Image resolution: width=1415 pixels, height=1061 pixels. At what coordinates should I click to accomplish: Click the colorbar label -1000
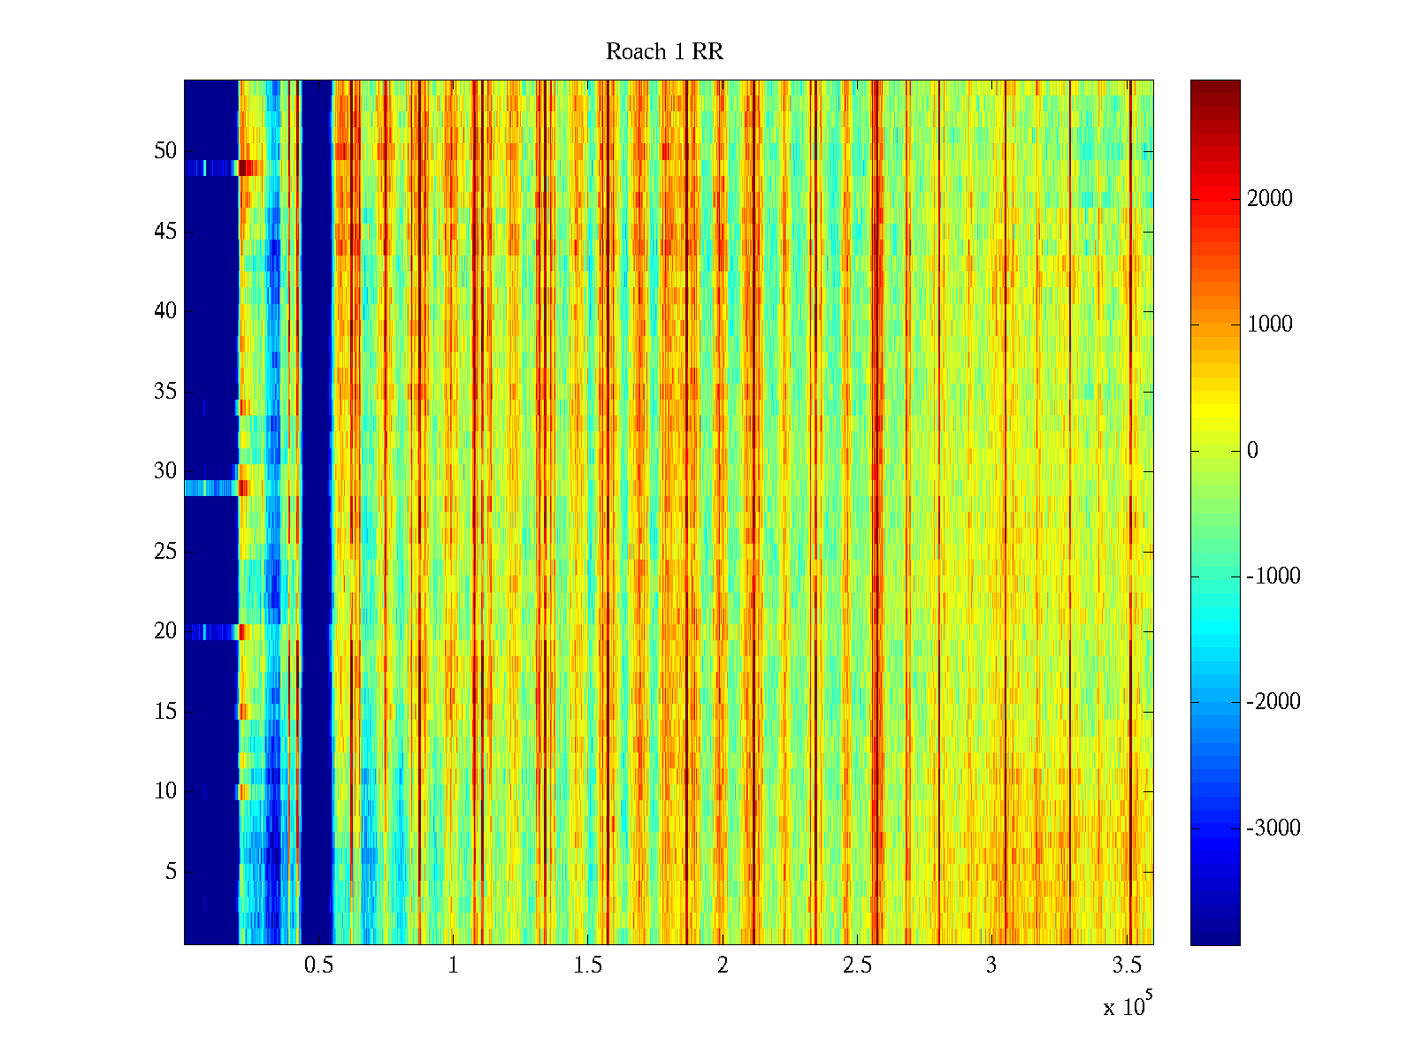point(1273,576)
